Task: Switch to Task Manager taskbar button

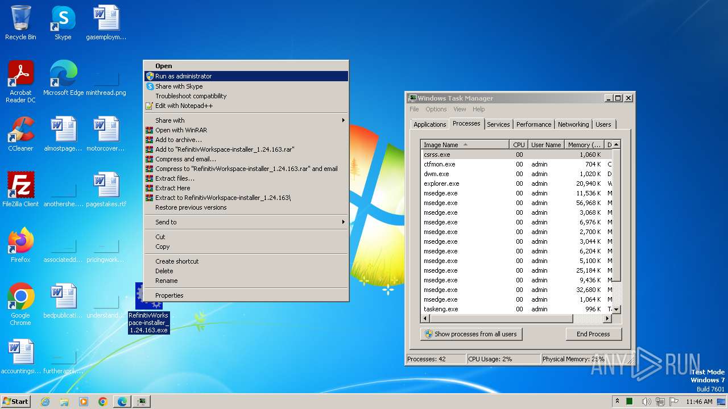Action: coord(141,402)
